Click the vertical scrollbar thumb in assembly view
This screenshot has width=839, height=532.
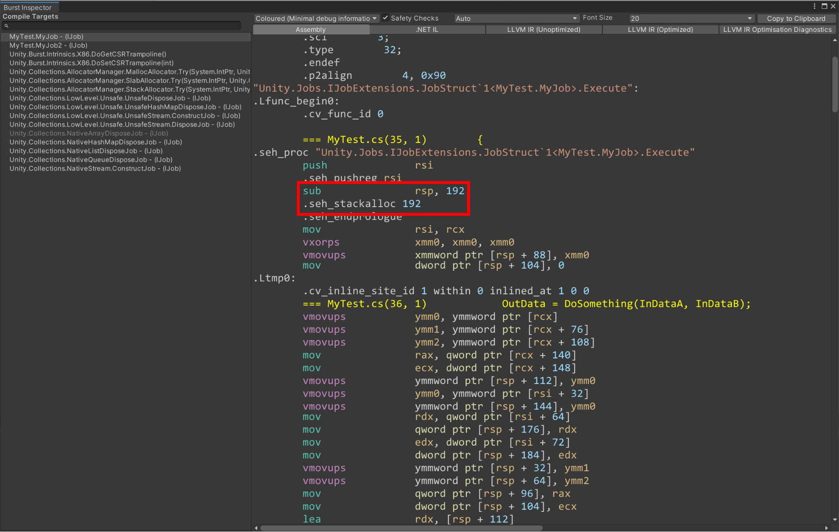[835, 84]
